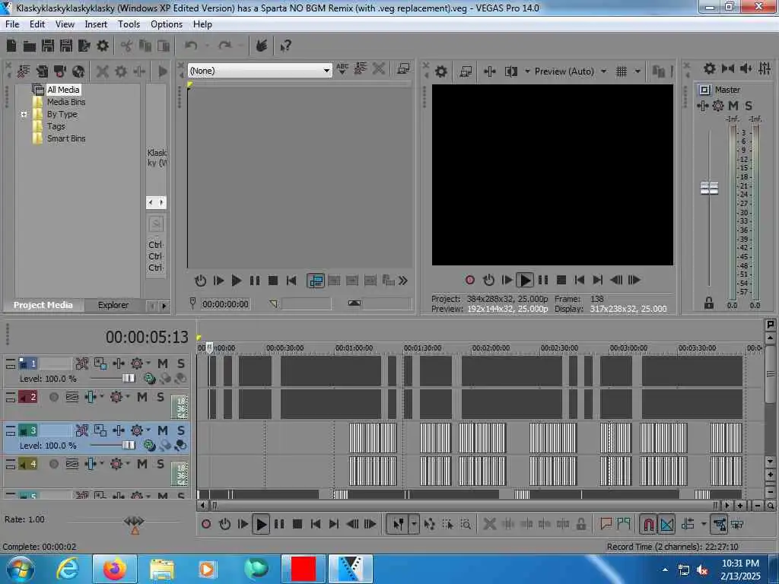Open the File menu
Screen dimensions: 779x584
click(12, 24)
